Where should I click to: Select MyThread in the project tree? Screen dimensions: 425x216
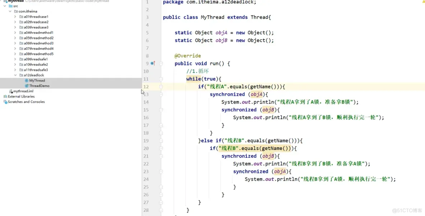point(37,80)
